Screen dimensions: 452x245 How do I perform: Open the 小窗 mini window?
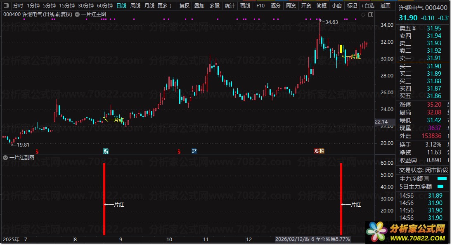337,5
